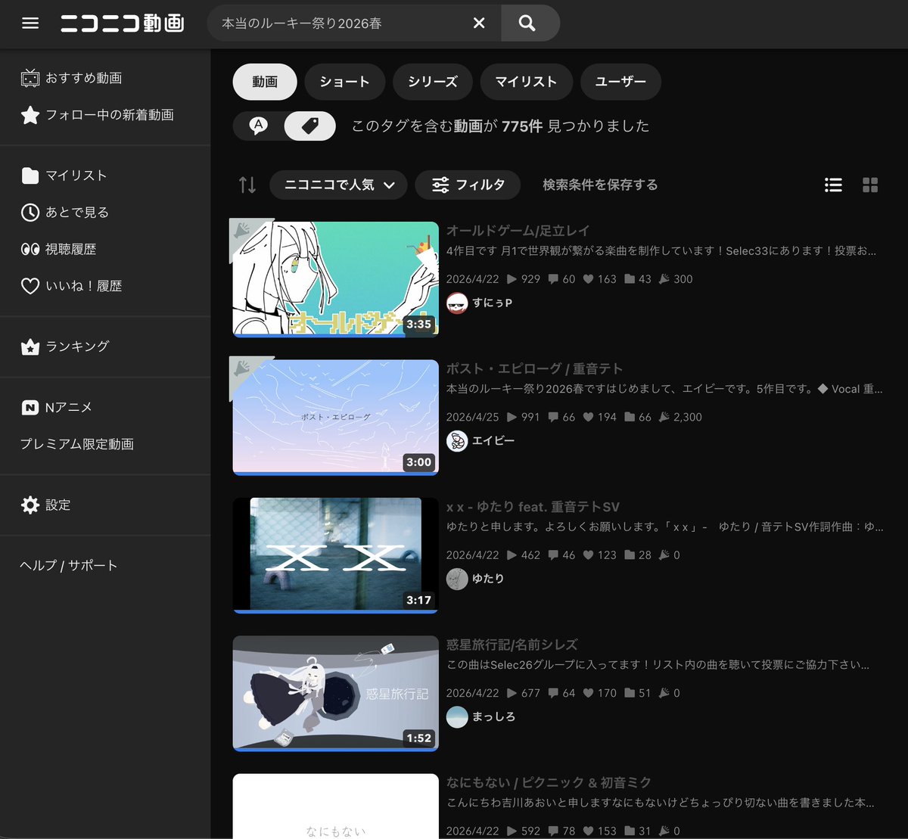Image resolution: width=908 pixels, height=839 pixels.
Task: Open おすすめ動画 in sidebar
Action: pos(72,78)
